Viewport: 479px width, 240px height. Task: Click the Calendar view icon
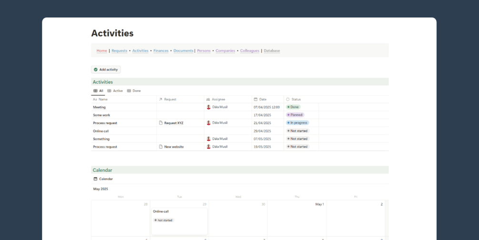[95, 179]
